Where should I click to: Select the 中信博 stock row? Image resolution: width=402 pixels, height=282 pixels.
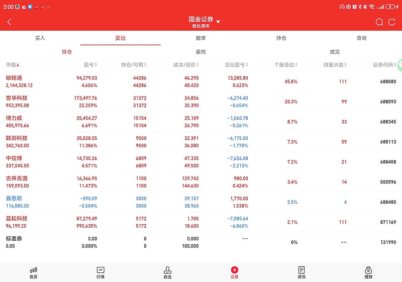tap(201, 162)
